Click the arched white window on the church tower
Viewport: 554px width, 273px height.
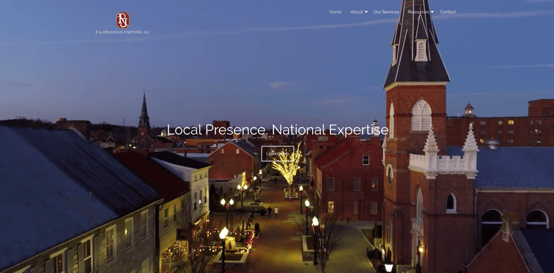pos(421,115)
